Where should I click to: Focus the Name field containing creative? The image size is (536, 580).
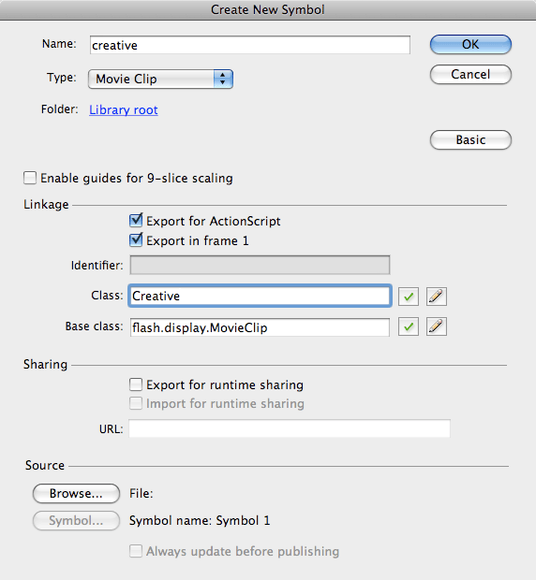tap(249, 45)
